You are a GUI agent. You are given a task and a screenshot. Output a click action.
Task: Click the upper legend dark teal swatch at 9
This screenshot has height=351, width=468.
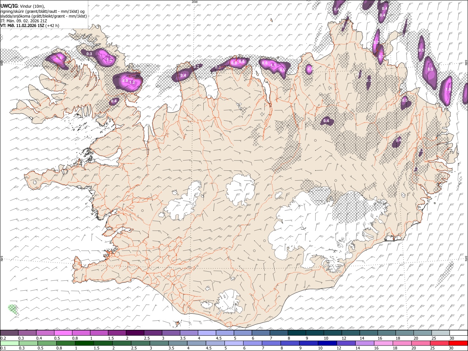click(314, 333)
